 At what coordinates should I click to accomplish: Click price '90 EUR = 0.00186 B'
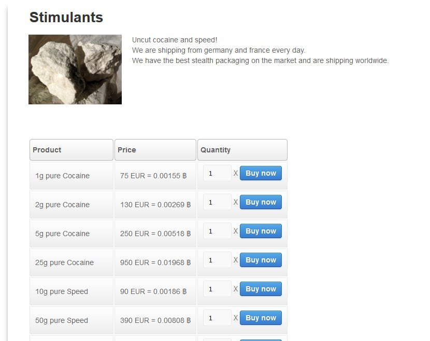click(153, 291)
